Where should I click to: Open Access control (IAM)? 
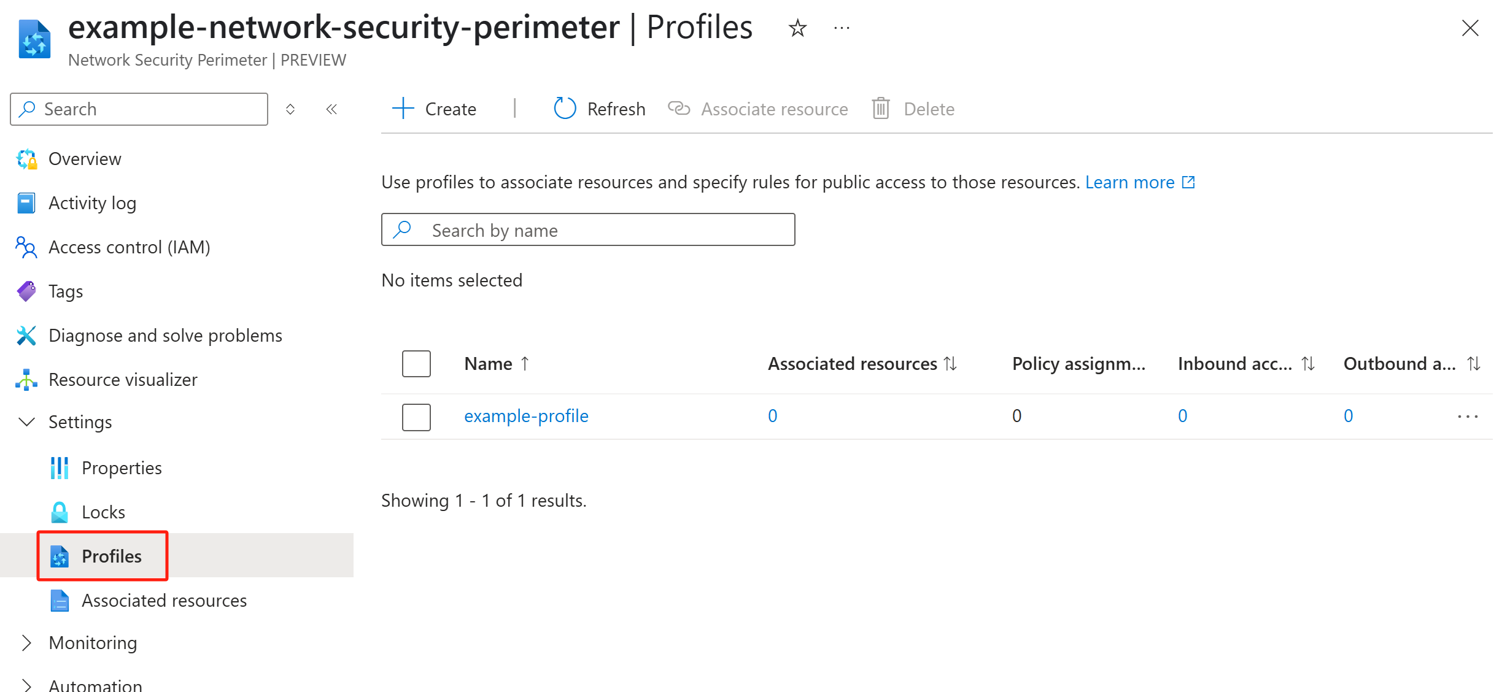129,247
